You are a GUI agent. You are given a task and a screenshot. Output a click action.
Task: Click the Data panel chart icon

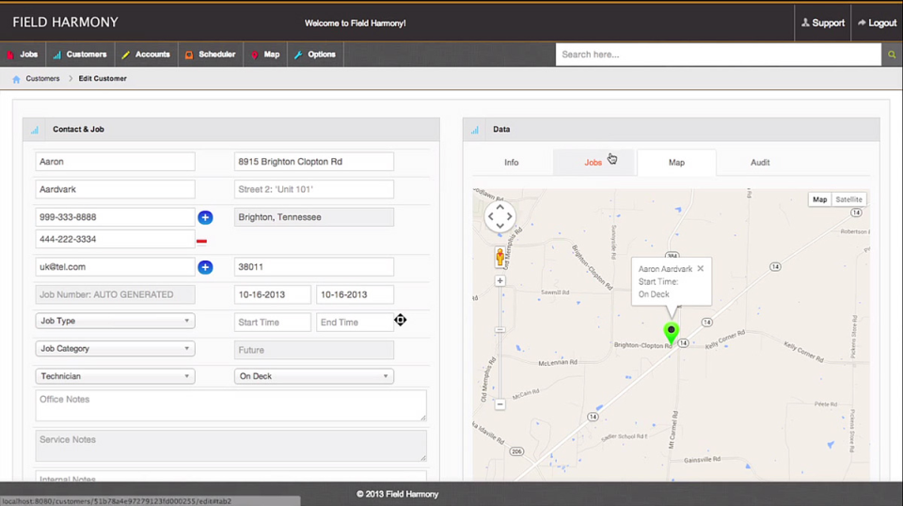(474, 130)
